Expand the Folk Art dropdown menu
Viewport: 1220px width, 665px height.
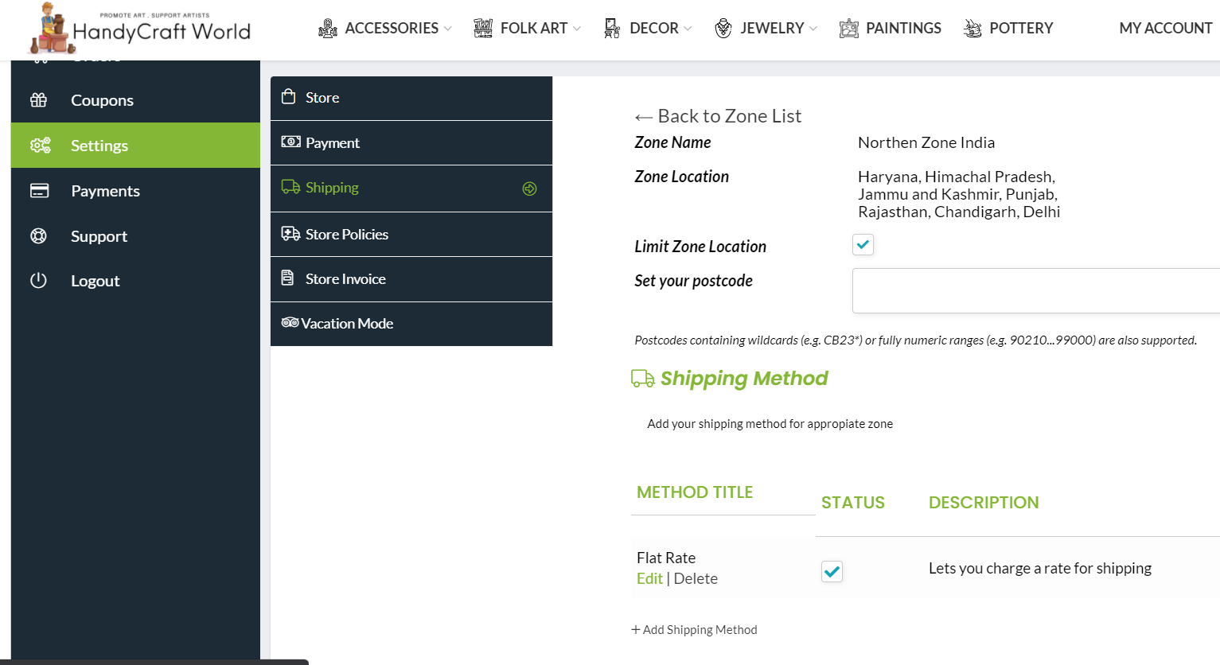pos(528,29)
